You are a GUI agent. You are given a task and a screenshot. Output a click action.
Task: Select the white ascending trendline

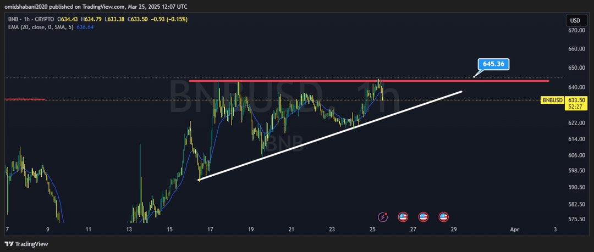[x=331, y=135]
